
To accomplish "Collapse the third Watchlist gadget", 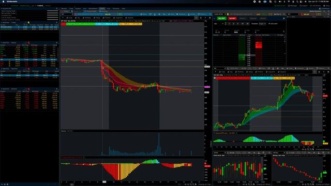I will [2, 69].
